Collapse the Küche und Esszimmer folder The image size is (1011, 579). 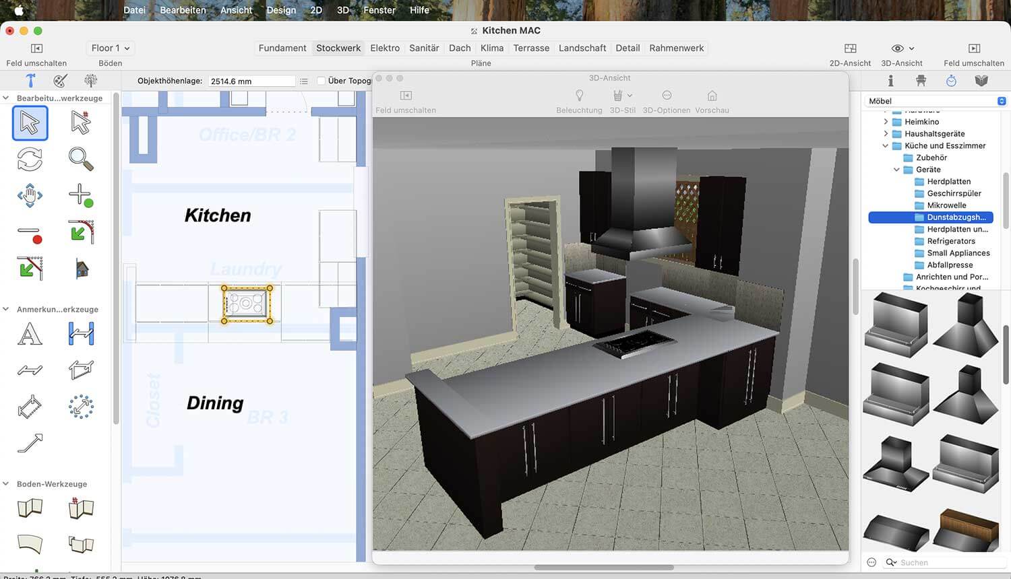[886, 145]
